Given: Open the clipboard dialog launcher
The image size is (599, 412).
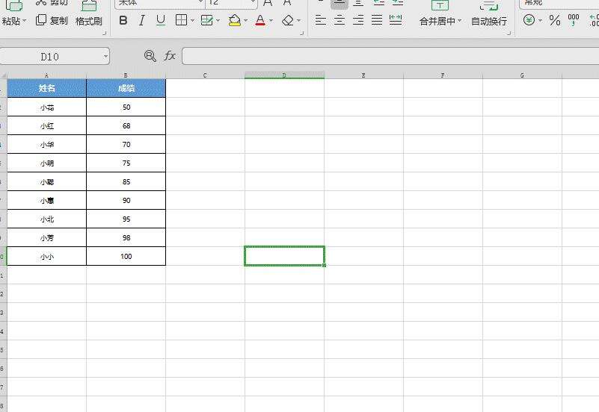Looking at the screenshot, I should (104, 33).
